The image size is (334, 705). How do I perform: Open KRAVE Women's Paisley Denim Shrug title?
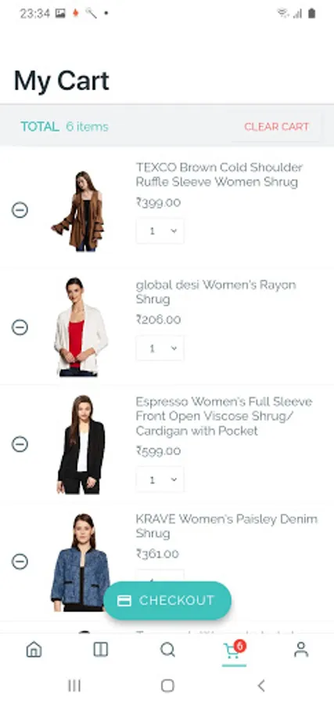coord(226,526)
